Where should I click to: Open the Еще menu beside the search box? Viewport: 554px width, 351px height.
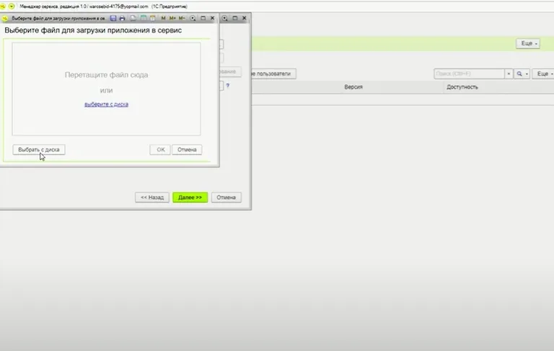point(542,74)
